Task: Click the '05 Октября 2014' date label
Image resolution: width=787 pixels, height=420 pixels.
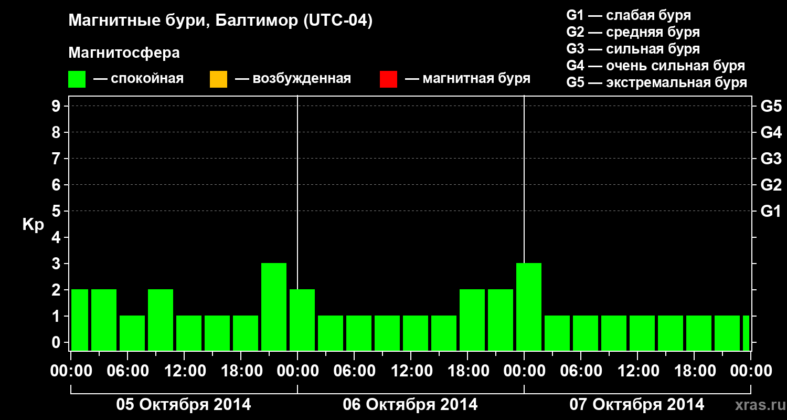Action: click(x=184, y=405)
